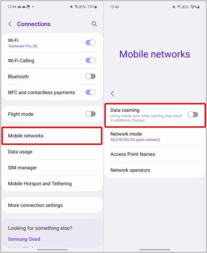This screenshot has height=253, width=207.
Task: Open Data usage settings
Action: pyautogui.click(x=52, y=152)
